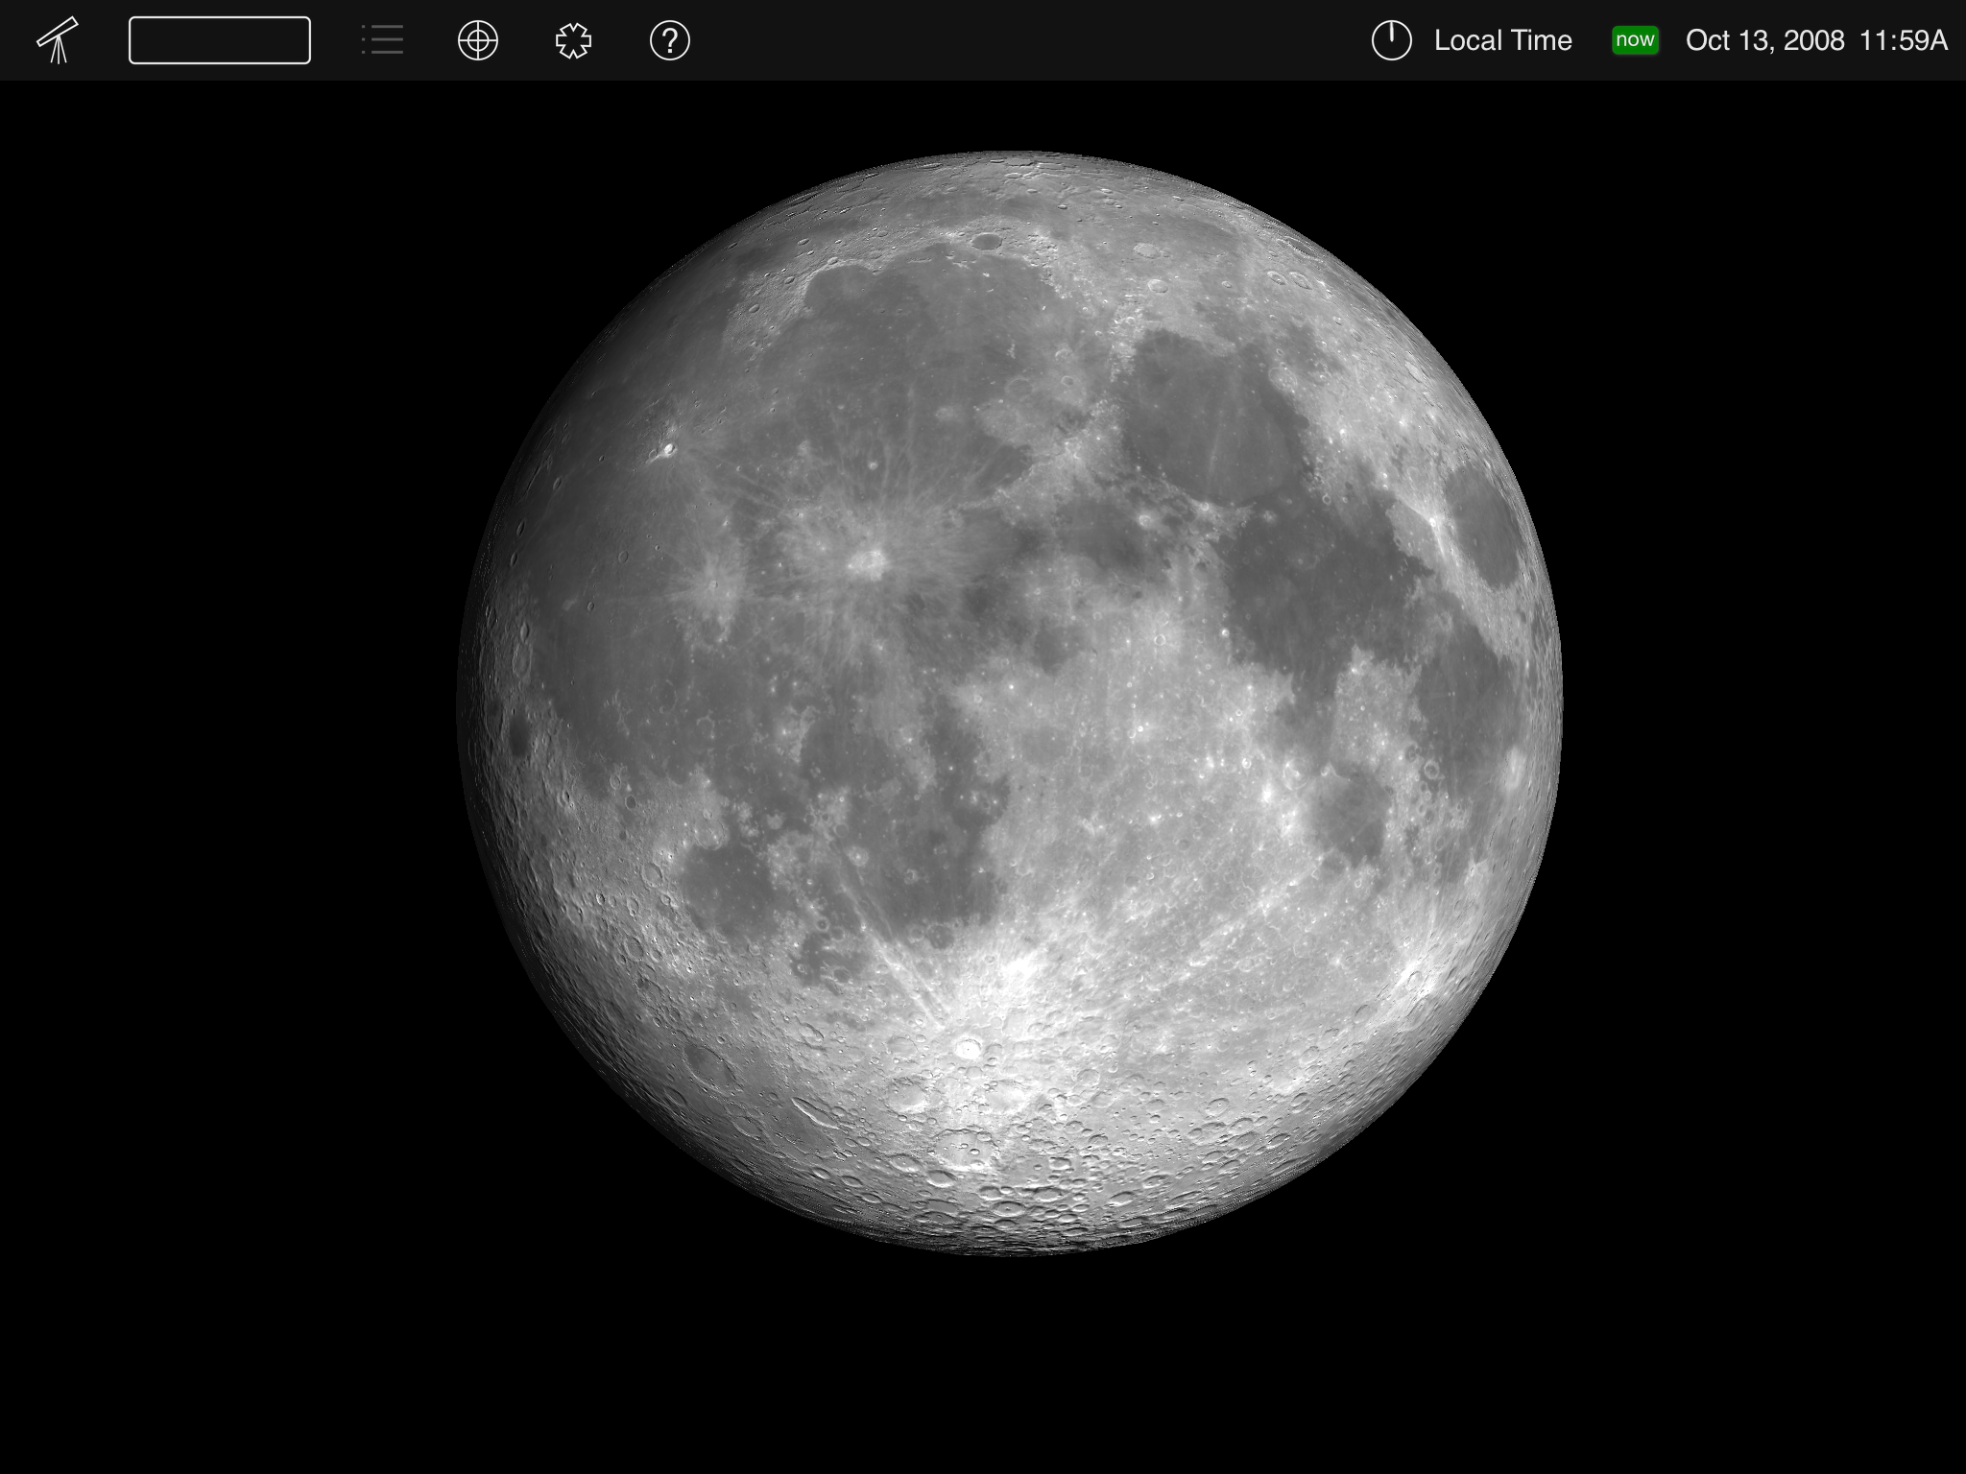
Task: Click the bright Aristarchus crater at upper left
Action: [667, 449]
